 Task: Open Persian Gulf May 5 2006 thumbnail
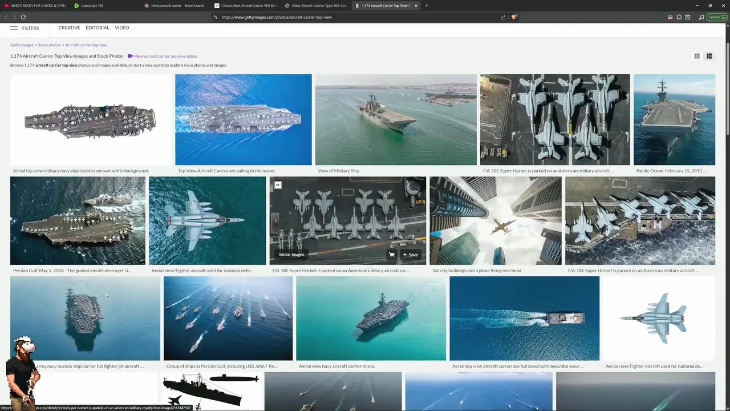click(78, 220)
